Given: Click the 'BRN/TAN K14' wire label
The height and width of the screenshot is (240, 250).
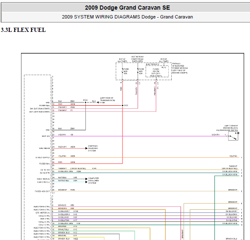Looking at the screenshot, I should (x=68, y=226).
